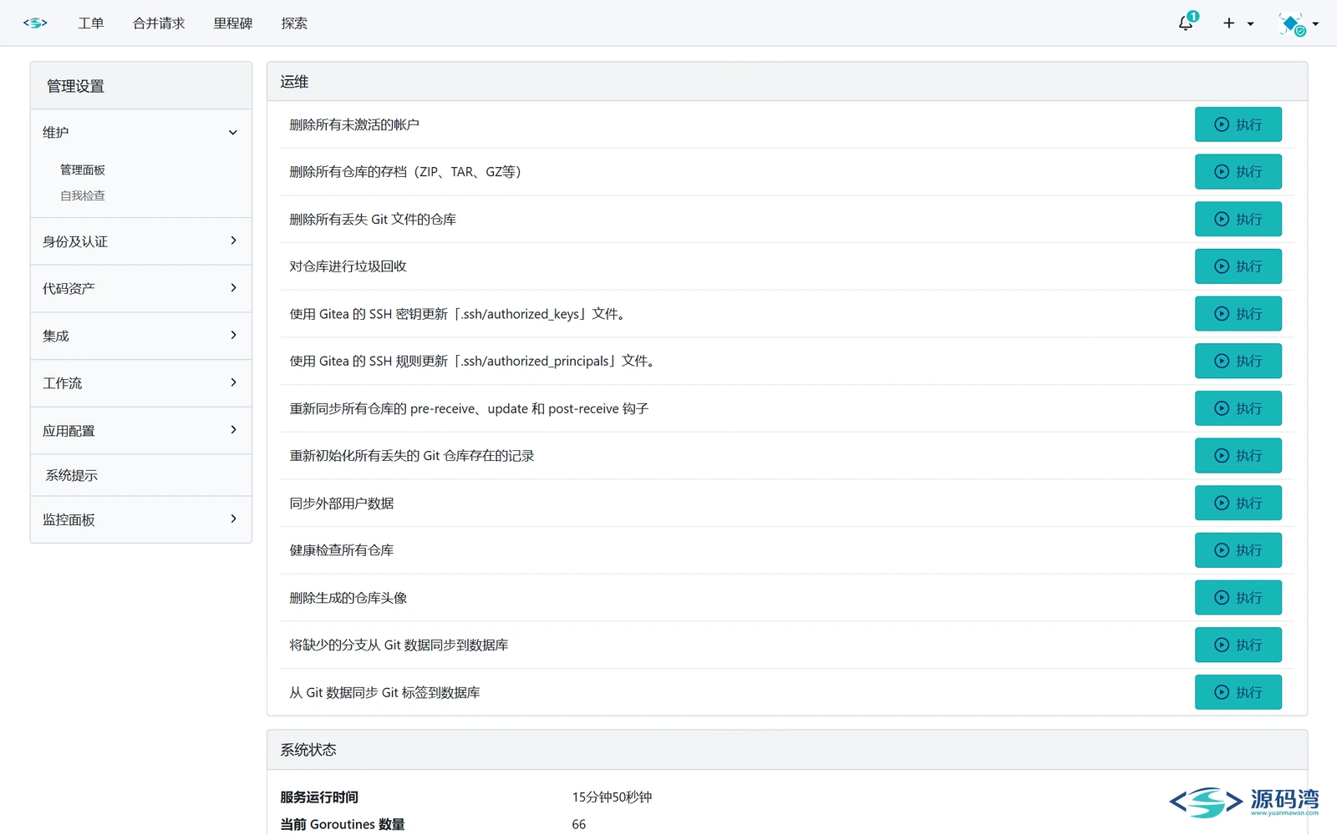Collapse the 维护 sidebar section

(x=140, y=132)
